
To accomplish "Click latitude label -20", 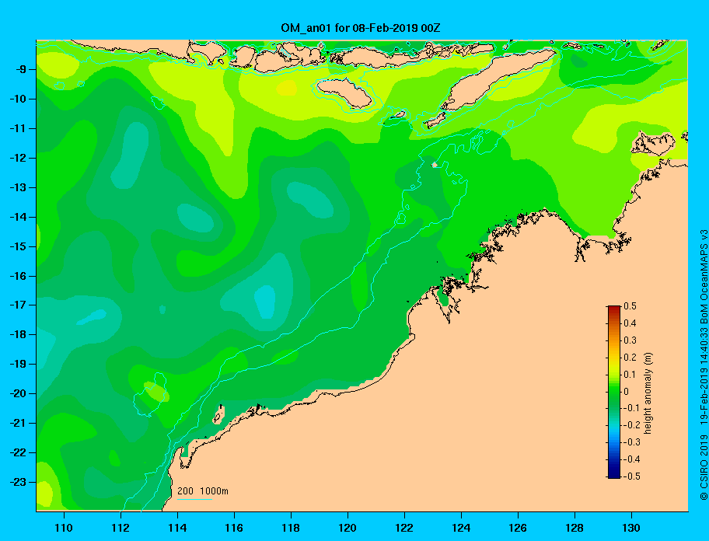I will [17, 394].
